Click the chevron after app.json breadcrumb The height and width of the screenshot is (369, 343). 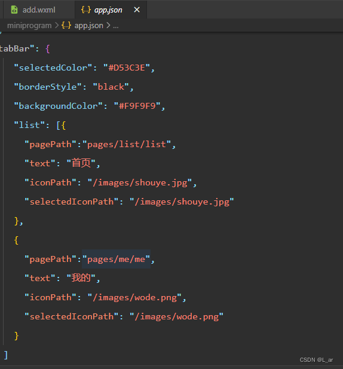108,25
